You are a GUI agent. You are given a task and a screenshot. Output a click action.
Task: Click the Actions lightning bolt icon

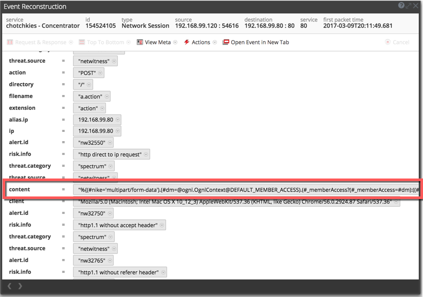point(187,42)
